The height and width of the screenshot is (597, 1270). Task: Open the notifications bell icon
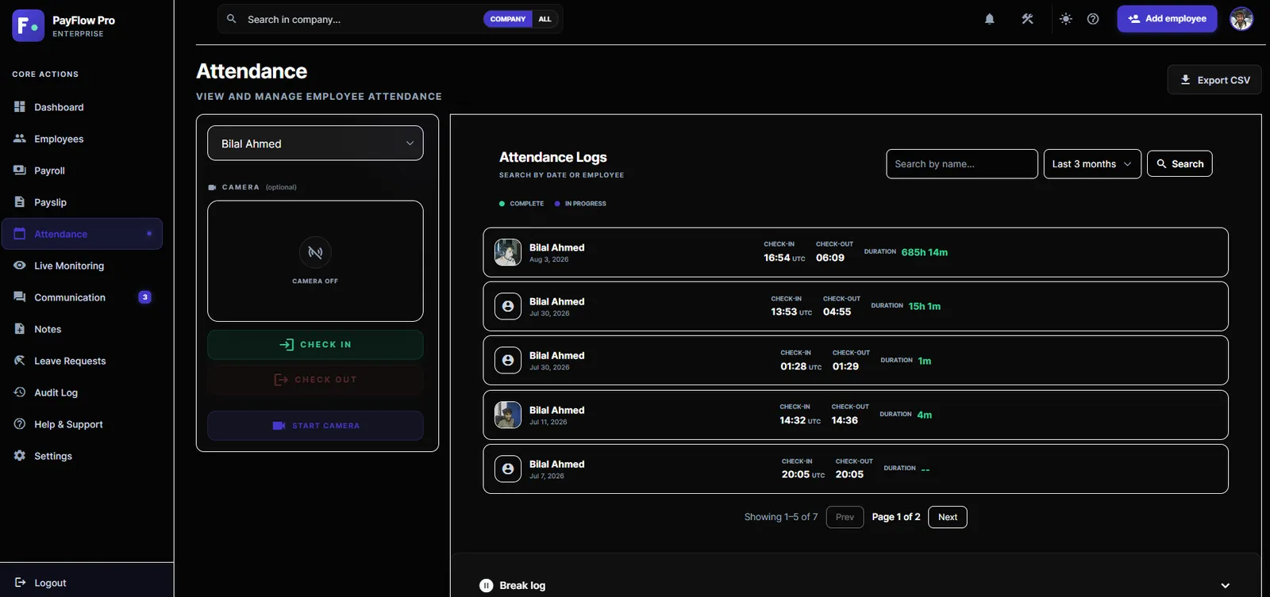(x=990, y=19)
